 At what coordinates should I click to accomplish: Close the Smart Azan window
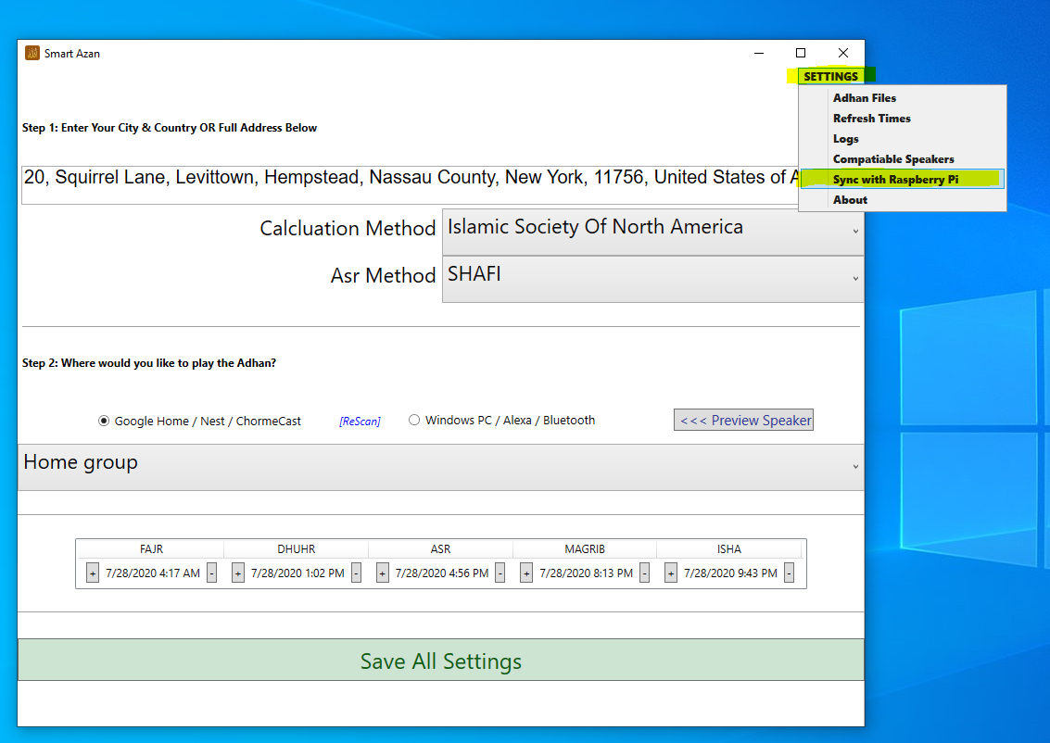coord(843,53)
